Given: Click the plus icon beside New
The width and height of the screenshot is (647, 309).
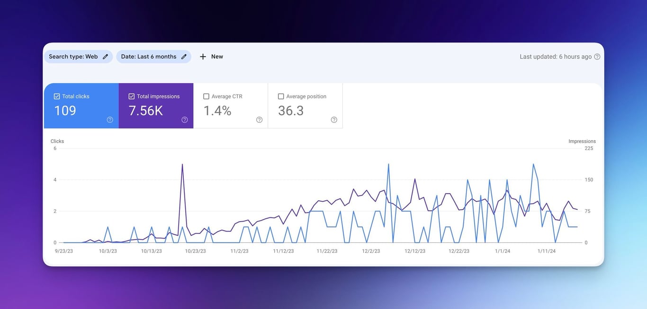Looking at the screenshot, I should point(203,57).
